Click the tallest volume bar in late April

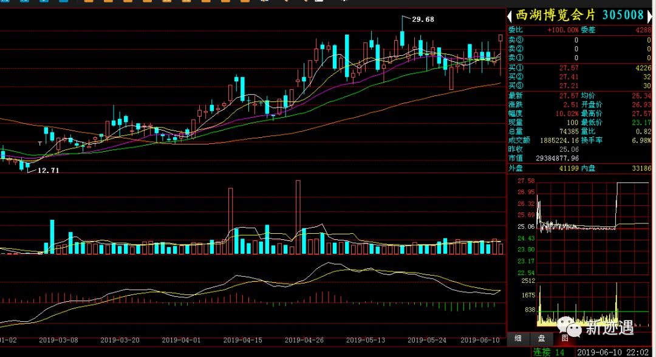click(x=298, y=217)
